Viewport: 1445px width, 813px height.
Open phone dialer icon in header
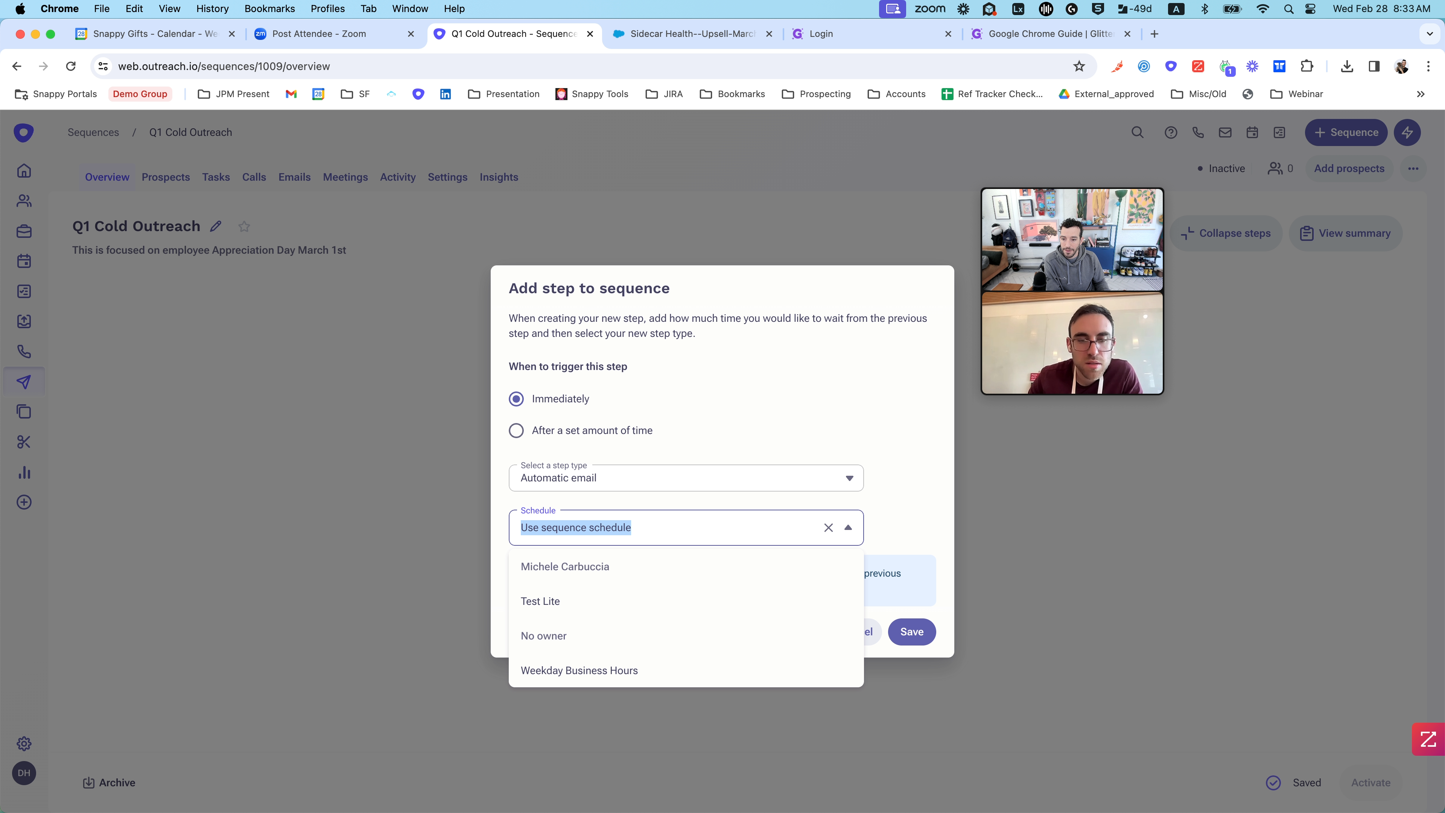coord(1198,132)
